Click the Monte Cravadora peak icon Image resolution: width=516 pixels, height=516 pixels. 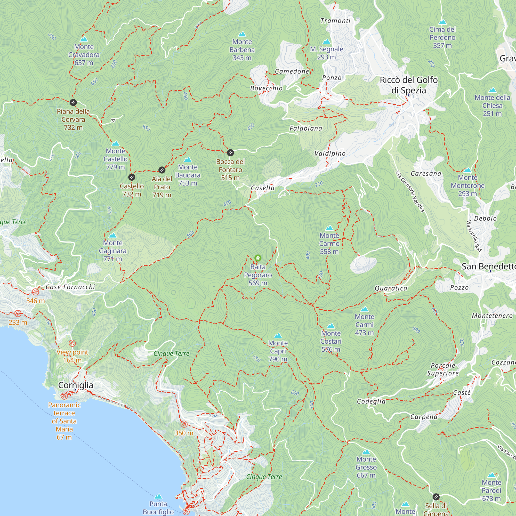[x=84, y=39]
